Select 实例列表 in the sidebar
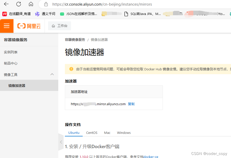 click(x=11, y=52)
